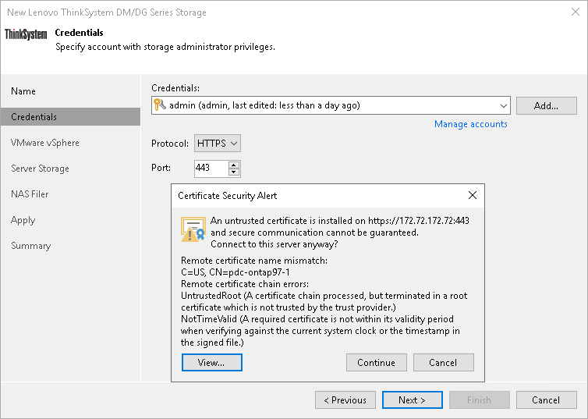Click the Certificate Security Alert title text
The width and height of the screenshot is (588, 419).
coord(227,195)
